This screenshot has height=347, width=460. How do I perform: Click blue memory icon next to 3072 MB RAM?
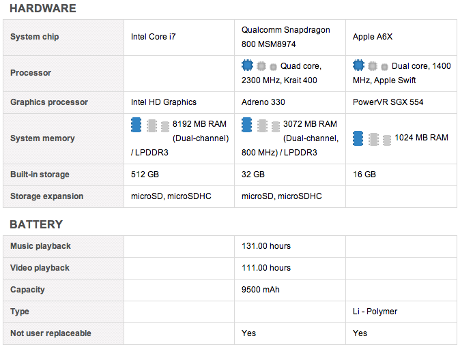coord(247,125)
